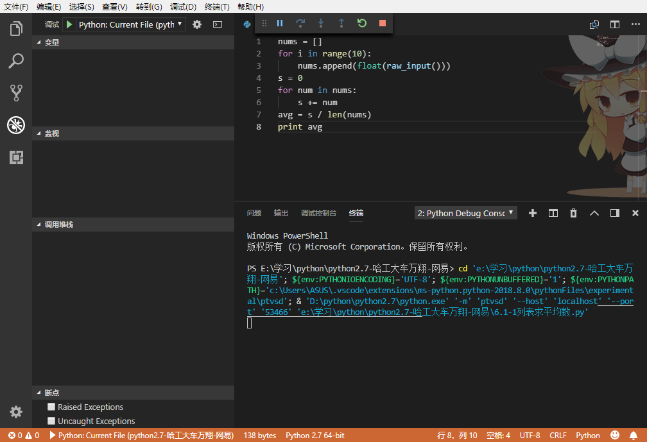Split the editor view
This screenshot has width=647, height=442.
[x=615, y=24]
